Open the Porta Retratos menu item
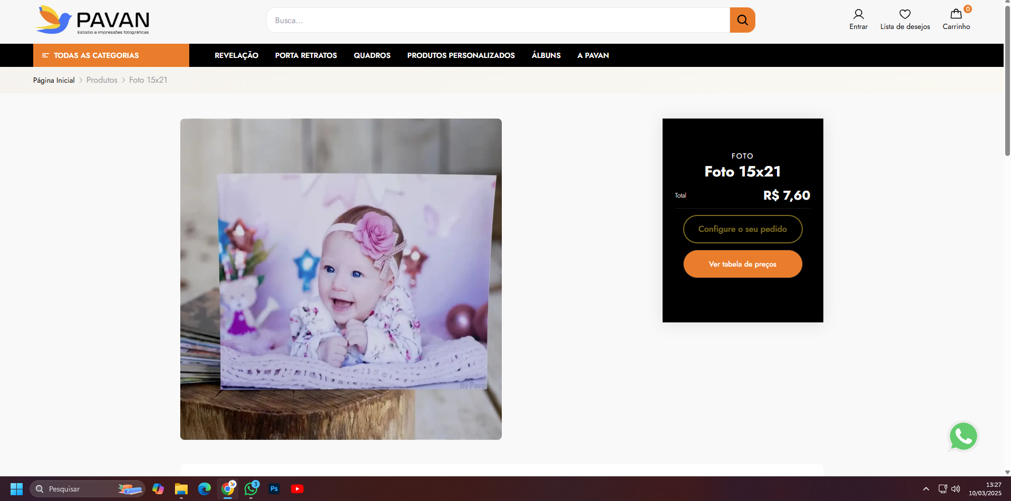 tap(306, 55)
